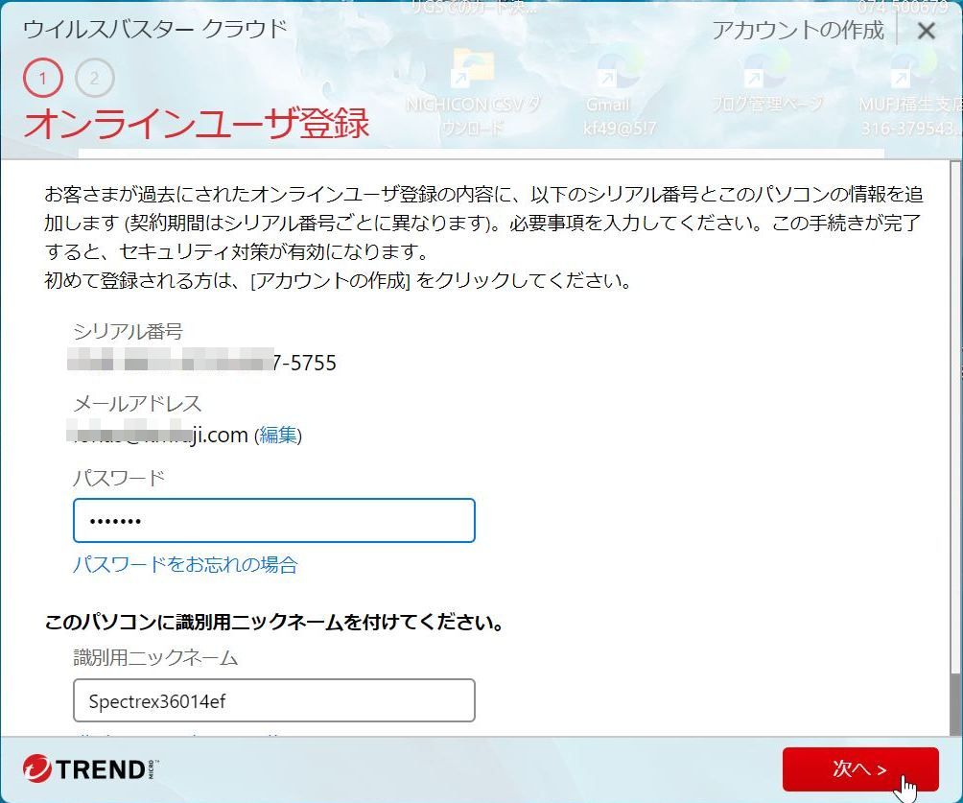Viewport: 963px width, 803px height.
Task: Click the serial number ending in 7-5755
Action: (x=202, y=363)
